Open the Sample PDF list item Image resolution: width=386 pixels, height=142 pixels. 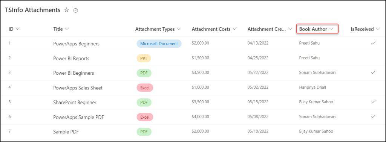click(66, 132)
